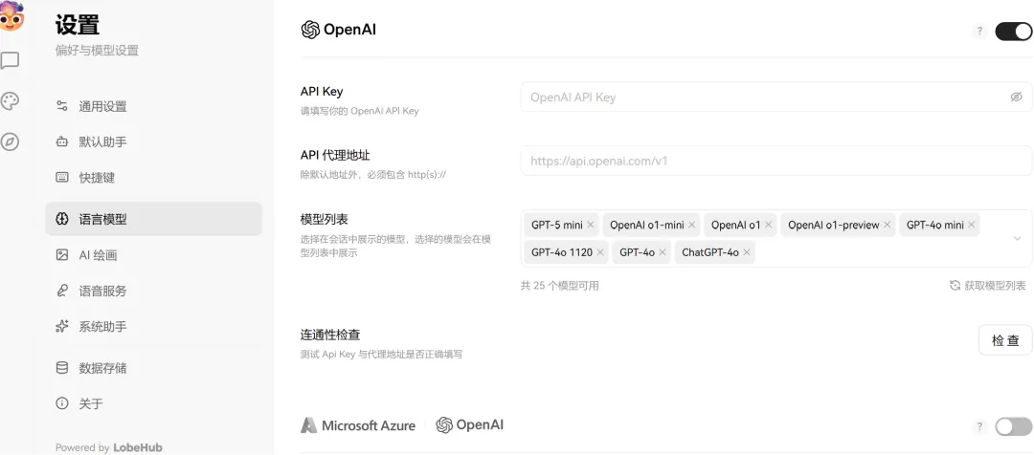Expand the model list dropdown chevron
Viewport: 1034px width, 455px height.
[x=1017, y=238]
